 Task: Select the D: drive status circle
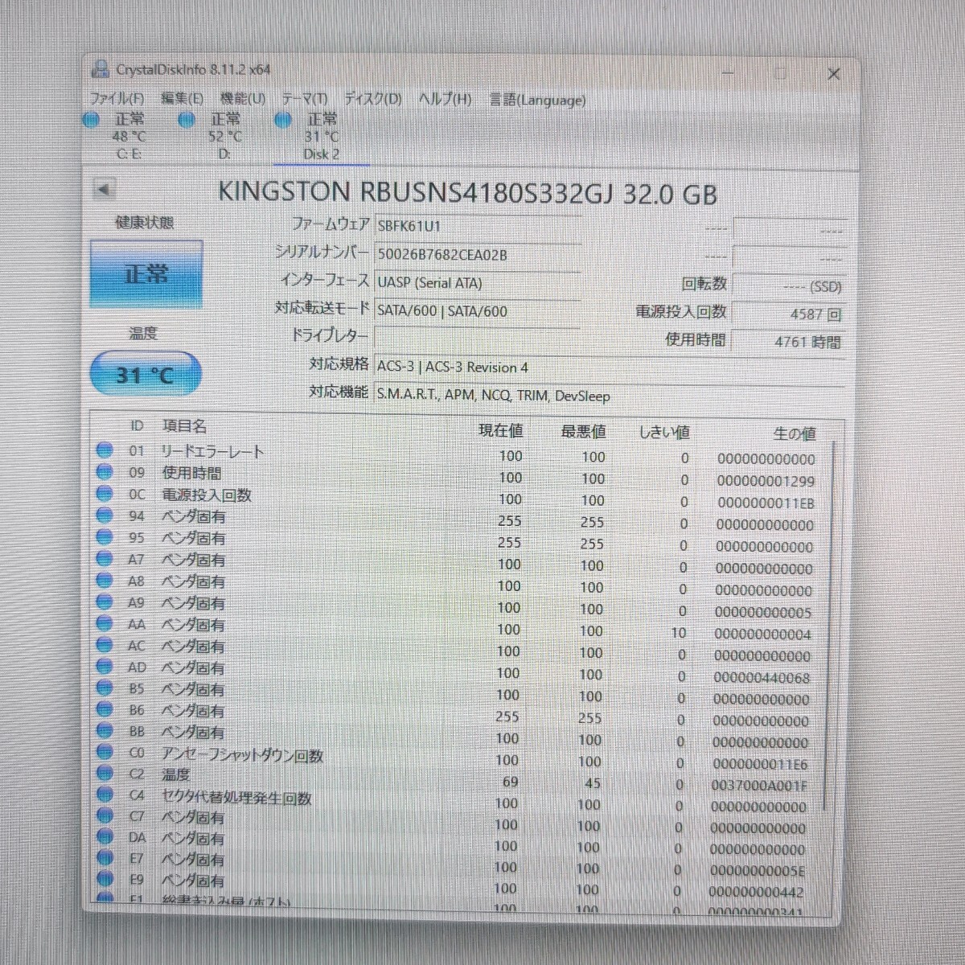click(x=187, y=120)
